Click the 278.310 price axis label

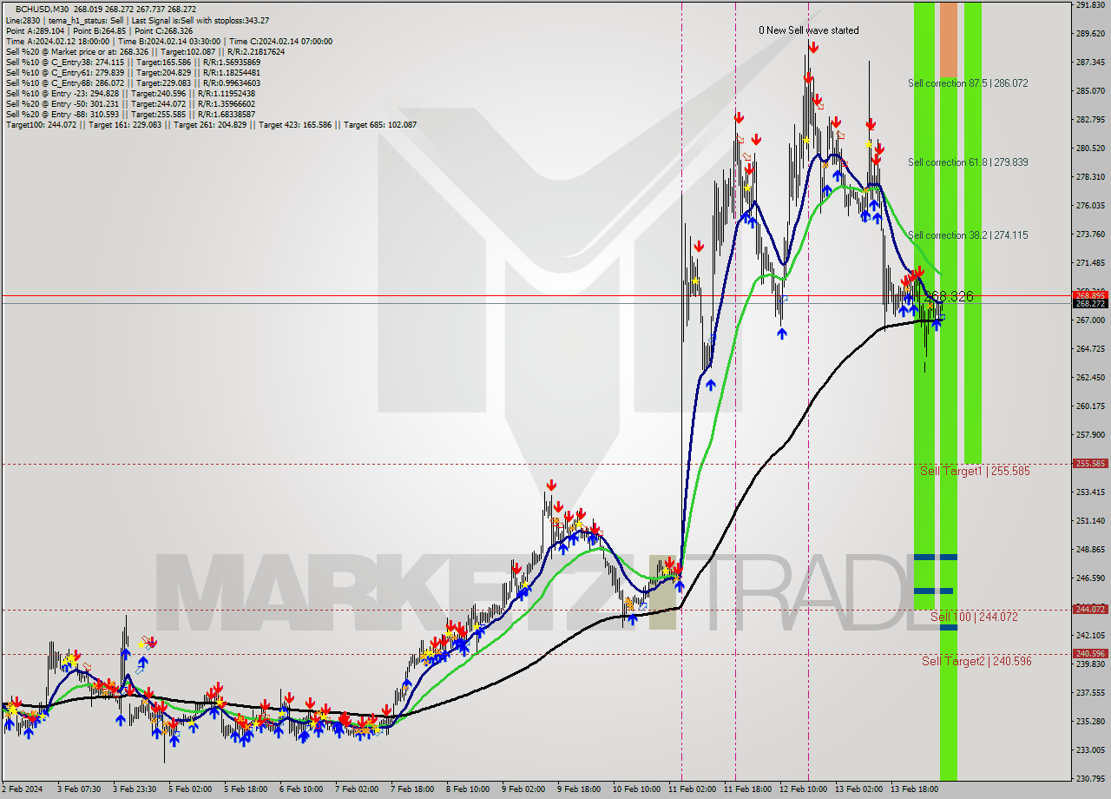pyautogui.click(x=1090, y=177)
